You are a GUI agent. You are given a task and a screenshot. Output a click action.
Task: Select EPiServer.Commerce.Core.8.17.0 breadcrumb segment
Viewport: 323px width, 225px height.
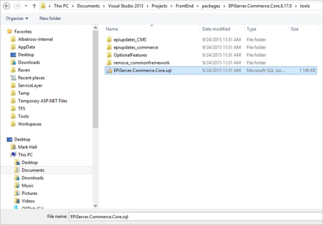point(260,6)
